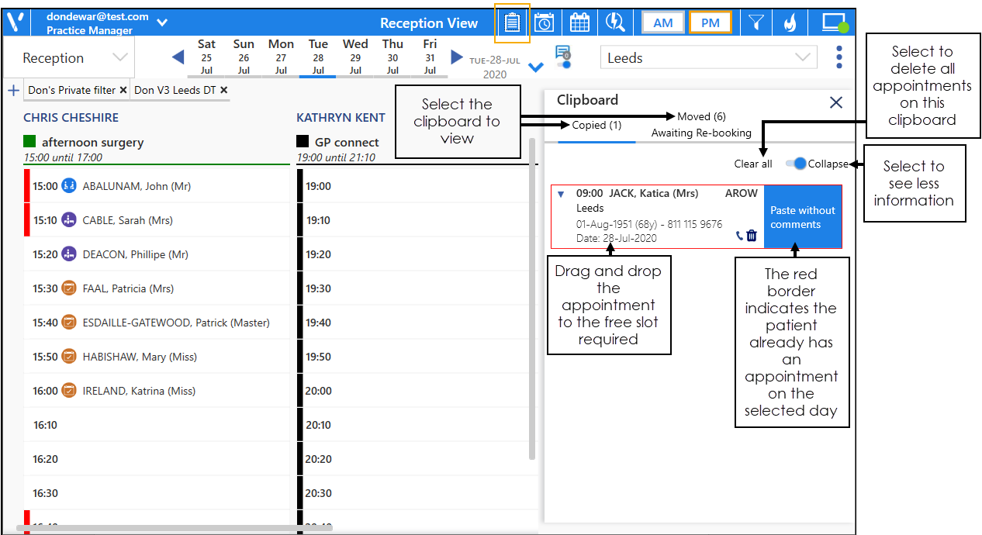The image size is (982, 535).
Task: Click Clear all in the Clipboard
Action: 753,164
